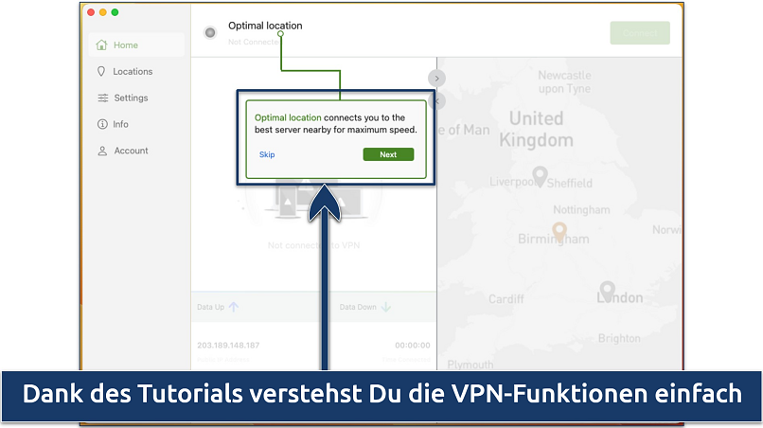Click the Info circle icon

point(102,124)
